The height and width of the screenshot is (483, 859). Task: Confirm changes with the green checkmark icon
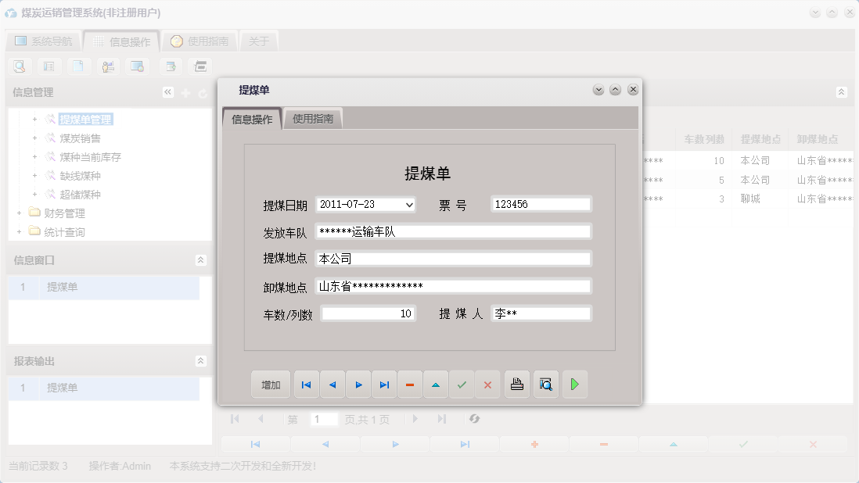[462, 384]
